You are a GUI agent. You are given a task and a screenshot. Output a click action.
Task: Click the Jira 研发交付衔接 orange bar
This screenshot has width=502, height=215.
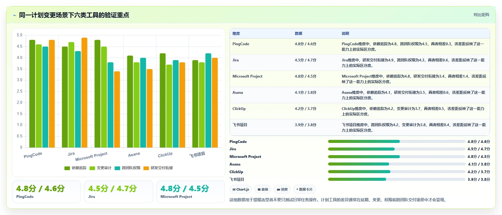click(84, 93)
